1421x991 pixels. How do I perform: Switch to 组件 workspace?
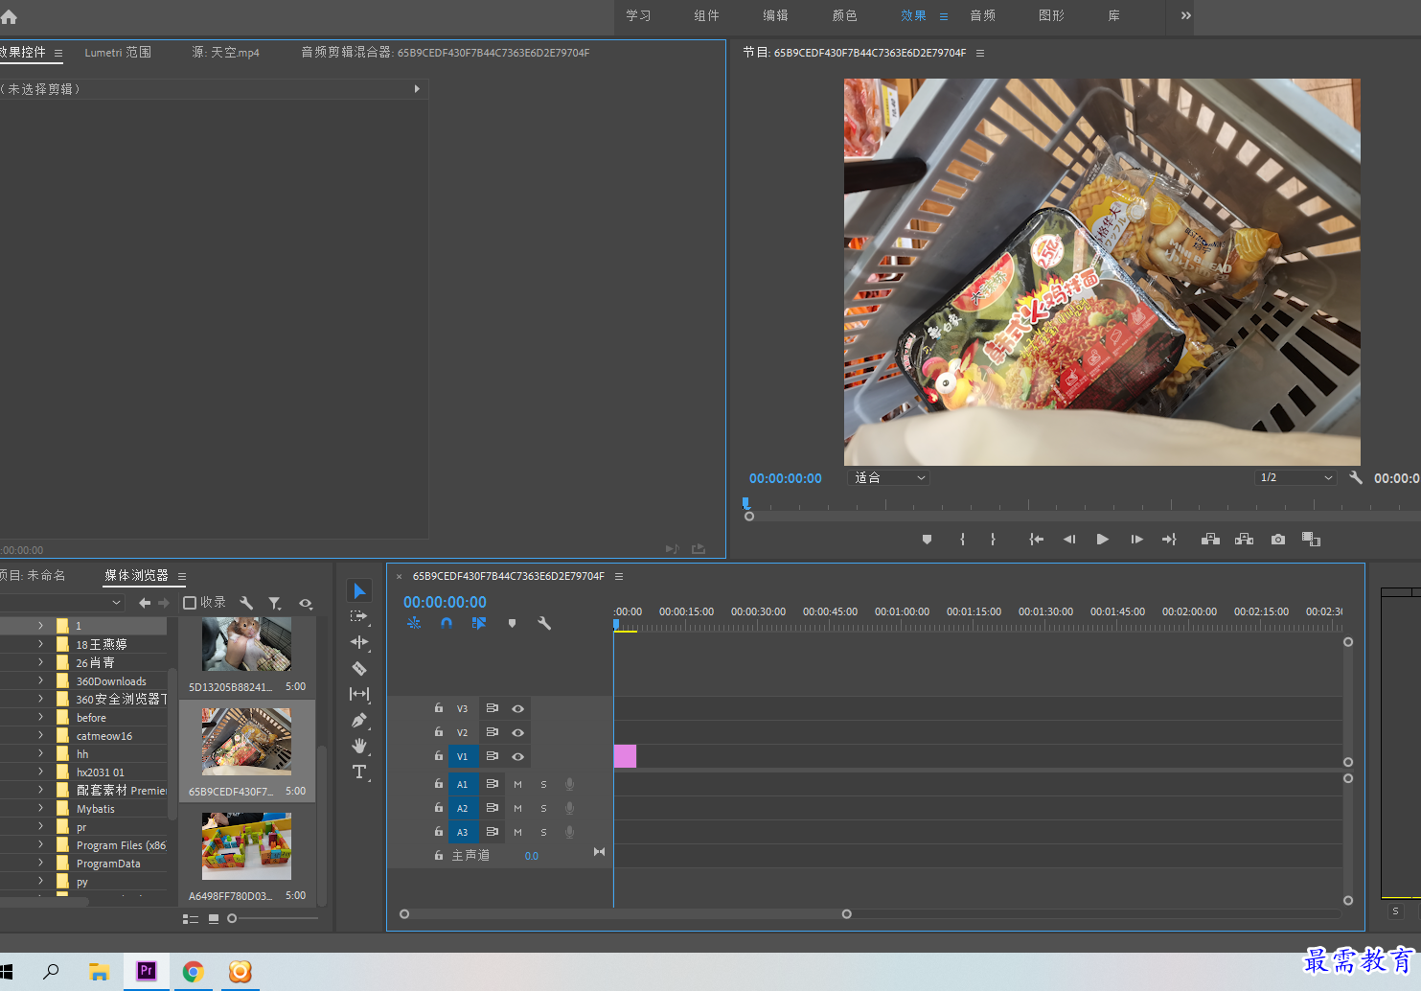pos(707,15)
